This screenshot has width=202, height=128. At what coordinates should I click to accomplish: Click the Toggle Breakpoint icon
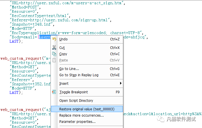coord(54,92)
